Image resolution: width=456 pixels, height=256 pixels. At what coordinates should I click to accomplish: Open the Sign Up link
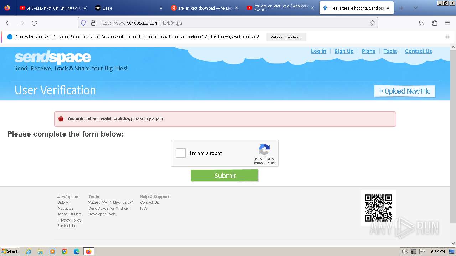(344, 51)
